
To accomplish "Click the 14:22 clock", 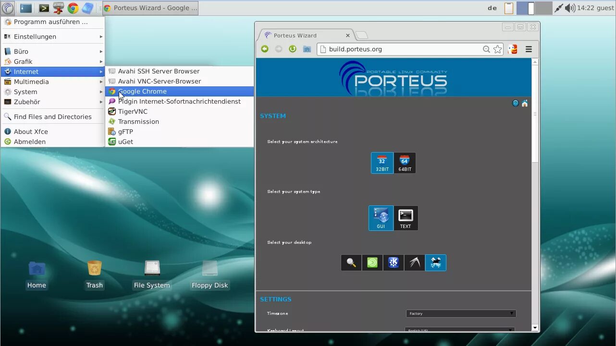I will [x=586, y=8].
